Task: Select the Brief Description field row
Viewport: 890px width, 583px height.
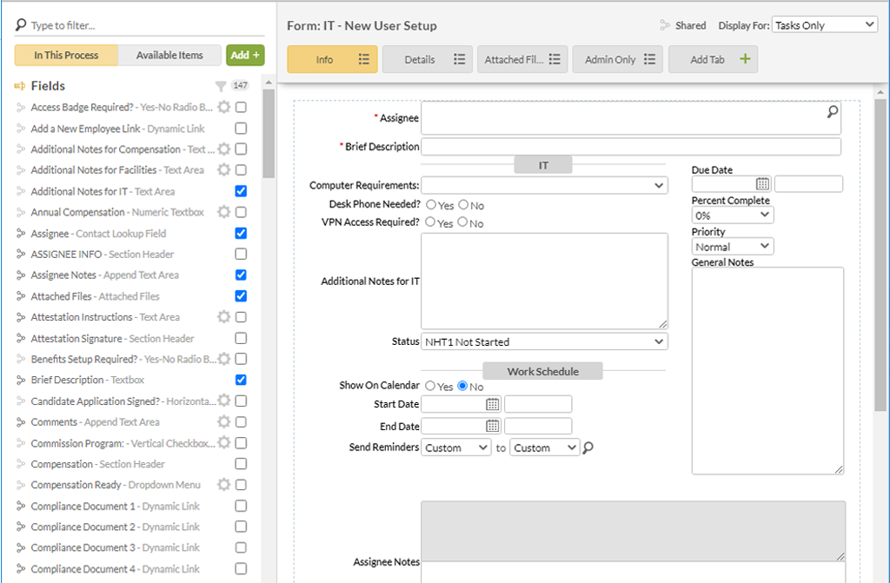Action: (x=131, y=380)
